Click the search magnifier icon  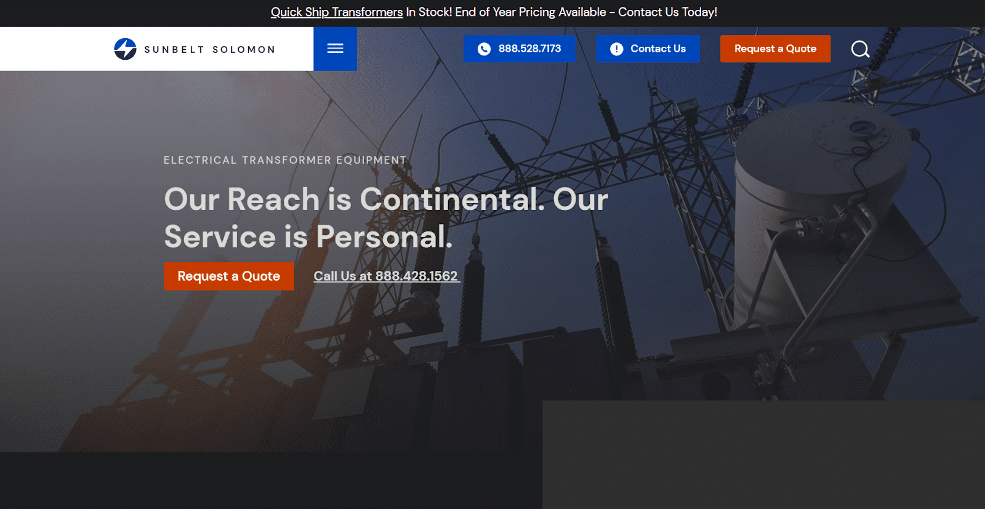(860, 49)
